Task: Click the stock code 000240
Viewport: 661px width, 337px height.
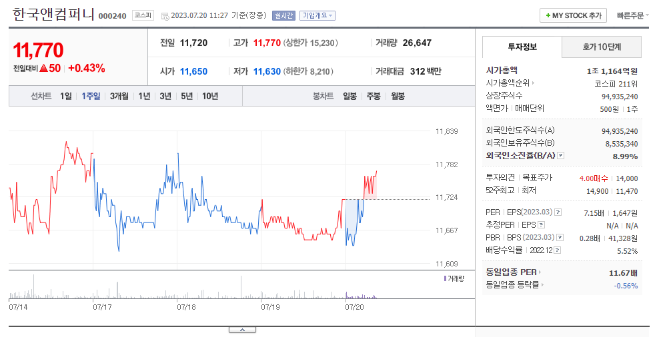Action: click(113, 16)
